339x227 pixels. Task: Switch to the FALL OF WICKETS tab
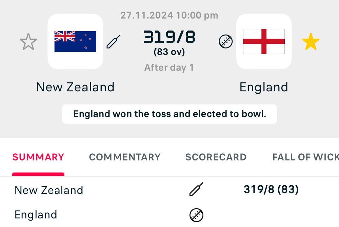pos(305,157)
